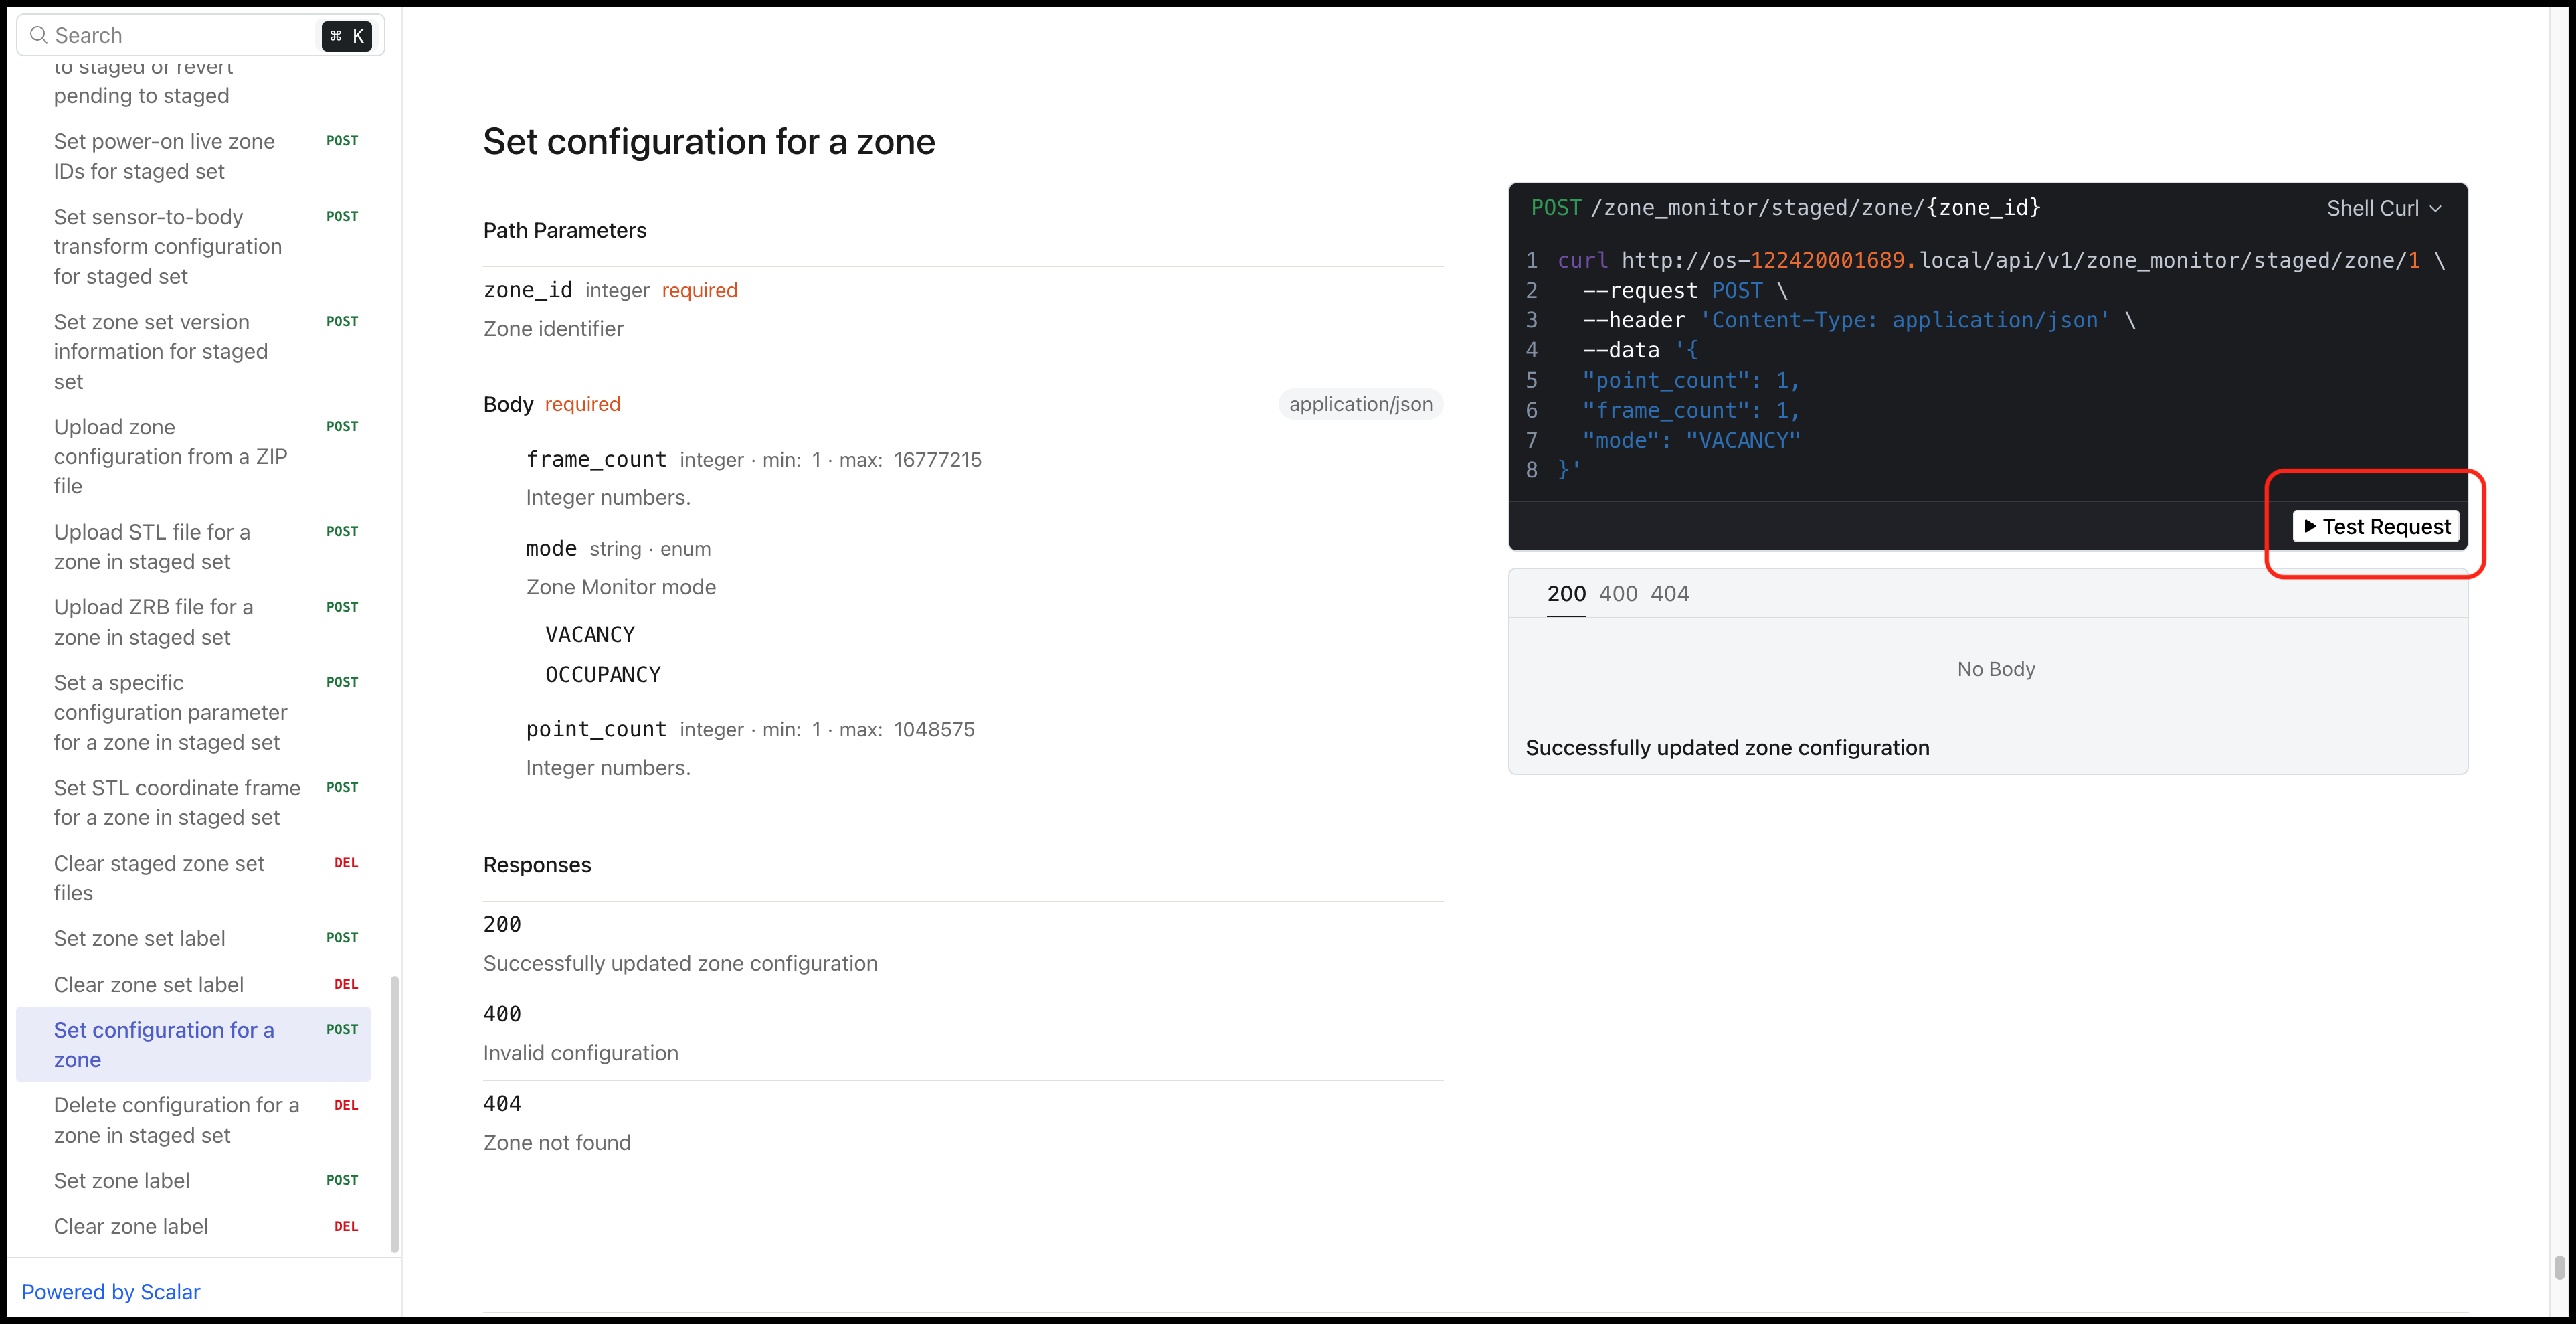Select Set configuration for a zone item
Screen dimensions: 2576x1324
[193, 1045]
